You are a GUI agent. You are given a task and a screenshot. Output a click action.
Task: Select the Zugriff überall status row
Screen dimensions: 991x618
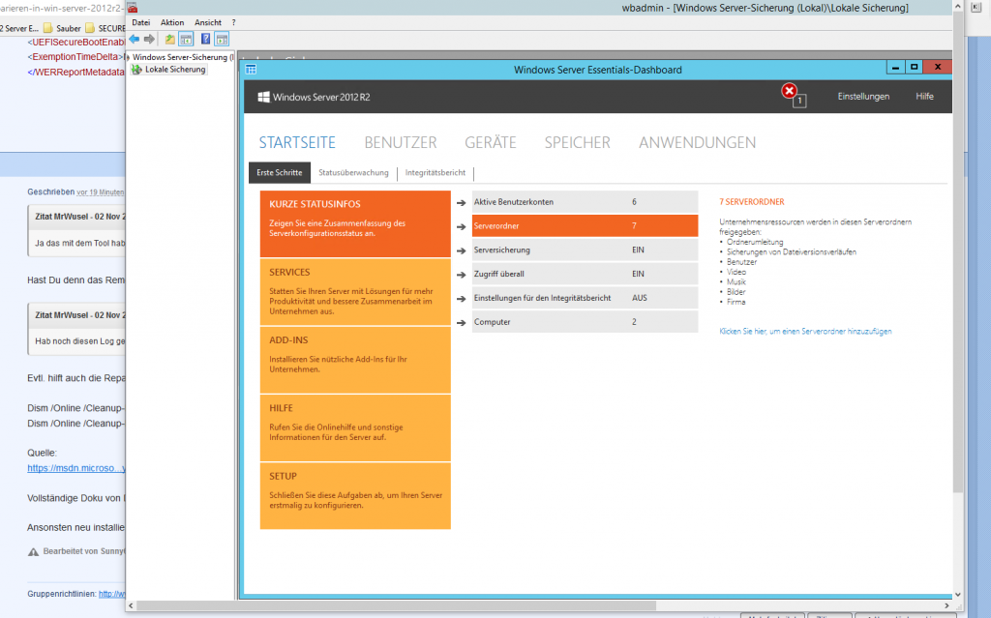585,275
